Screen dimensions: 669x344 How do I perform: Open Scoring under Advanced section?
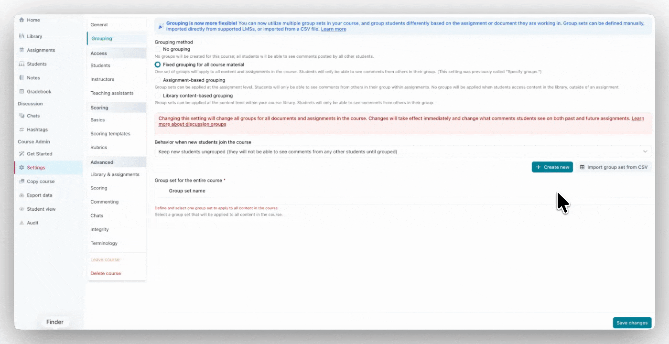coord(99,188)
